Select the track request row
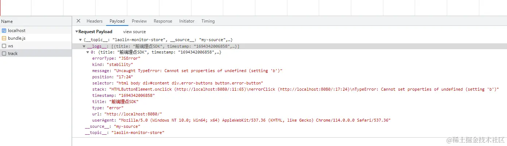The width and height of the screenshot is (507, 146). 36,54
